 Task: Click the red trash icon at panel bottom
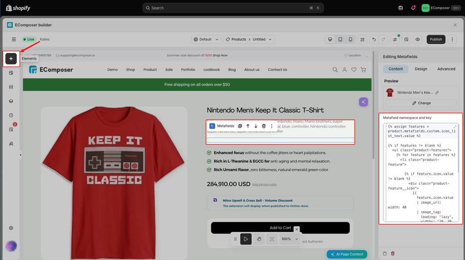(393, 254)
